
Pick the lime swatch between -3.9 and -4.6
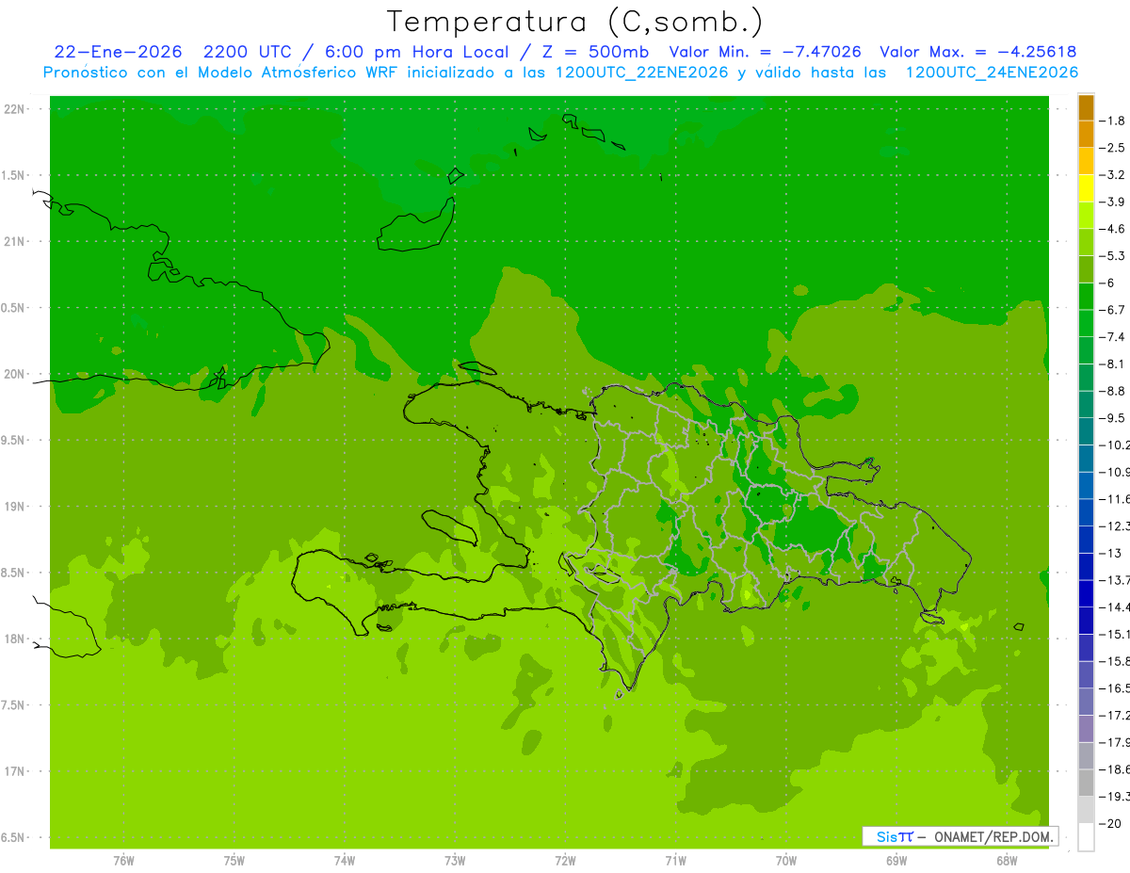pos(1086,216)
